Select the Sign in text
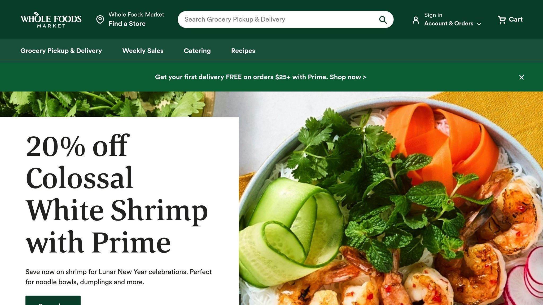The height and width of the screenshot is (305, 543). point(433,15)
